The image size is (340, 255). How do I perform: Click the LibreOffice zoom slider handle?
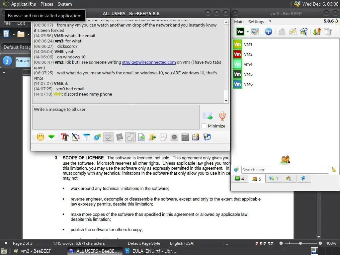point(300,243)
